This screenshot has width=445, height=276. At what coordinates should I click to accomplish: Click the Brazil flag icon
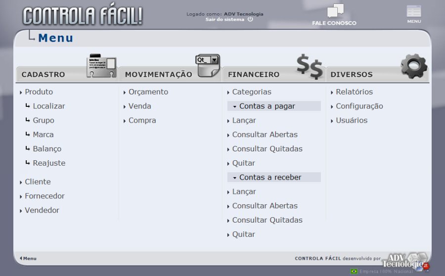point(354,271)
